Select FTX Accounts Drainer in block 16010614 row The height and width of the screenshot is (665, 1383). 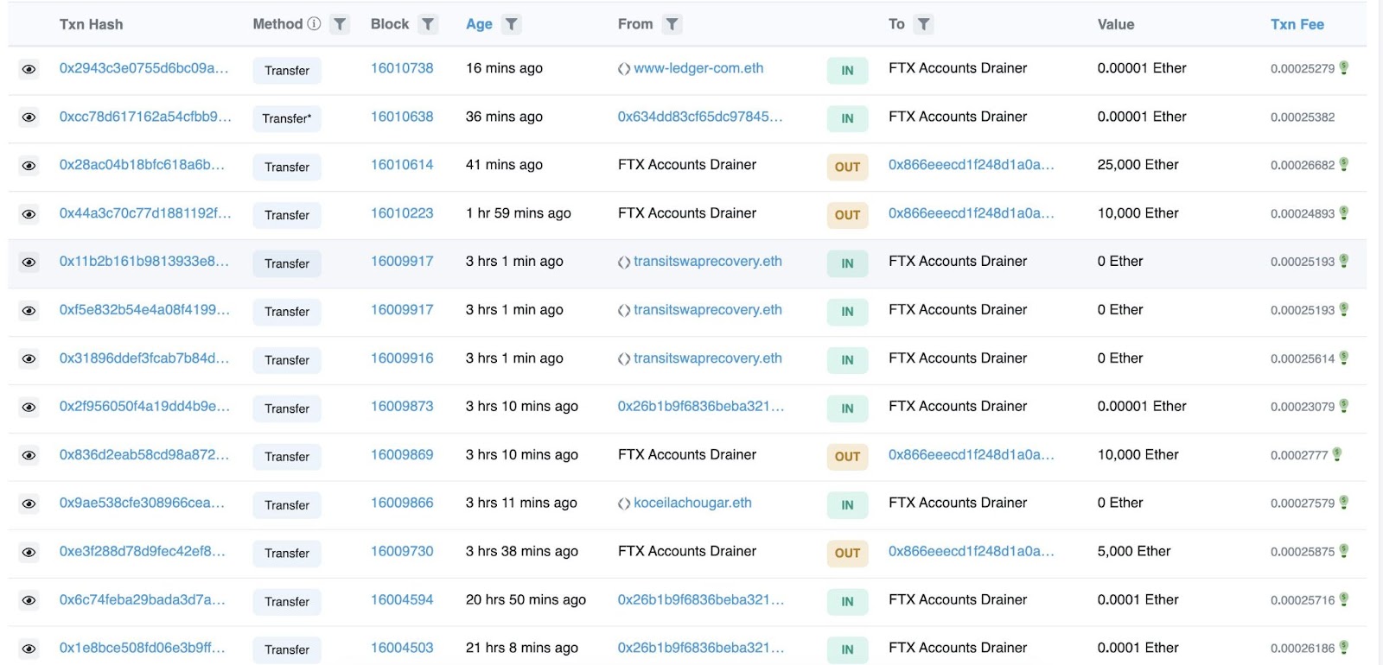pos(687,165)
